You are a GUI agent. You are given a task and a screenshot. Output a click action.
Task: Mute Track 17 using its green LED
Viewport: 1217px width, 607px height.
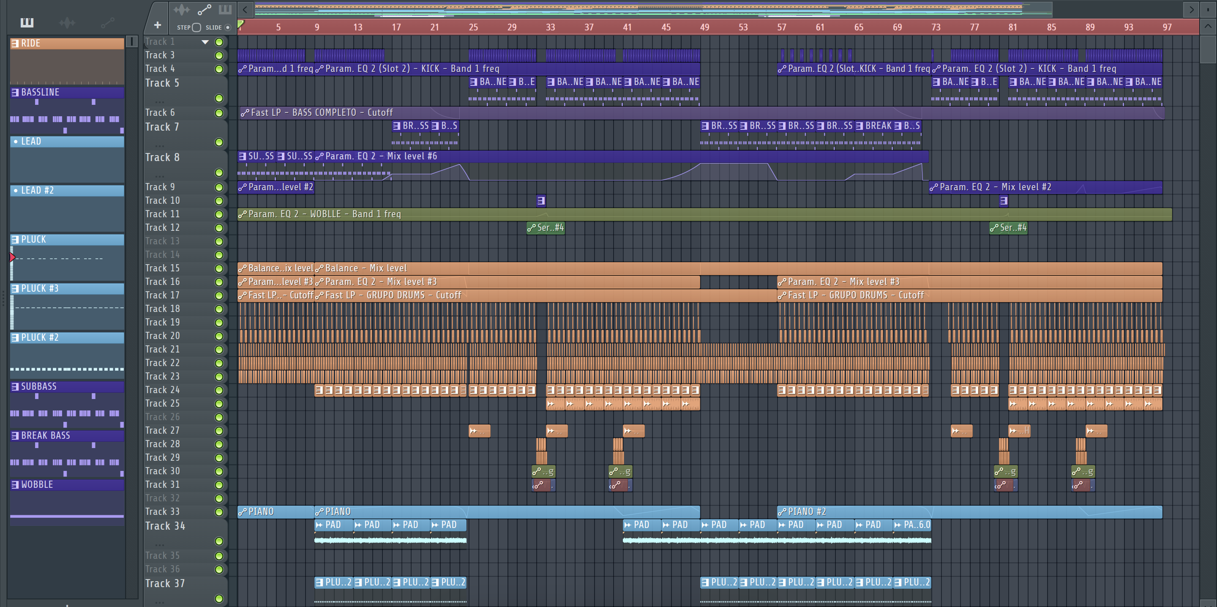click(x=219, y=295)
